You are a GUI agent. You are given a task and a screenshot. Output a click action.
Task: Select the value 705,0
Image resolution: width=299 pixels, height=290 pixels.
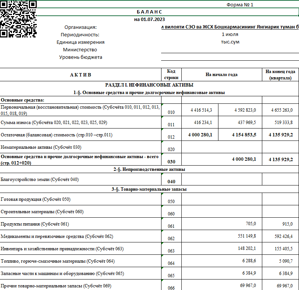coord(251,224)
